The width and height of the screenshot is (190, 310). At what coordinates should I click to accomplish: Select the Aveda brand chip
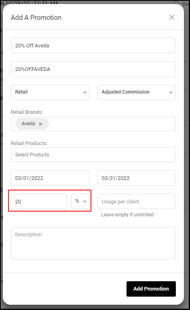point(28,124)
